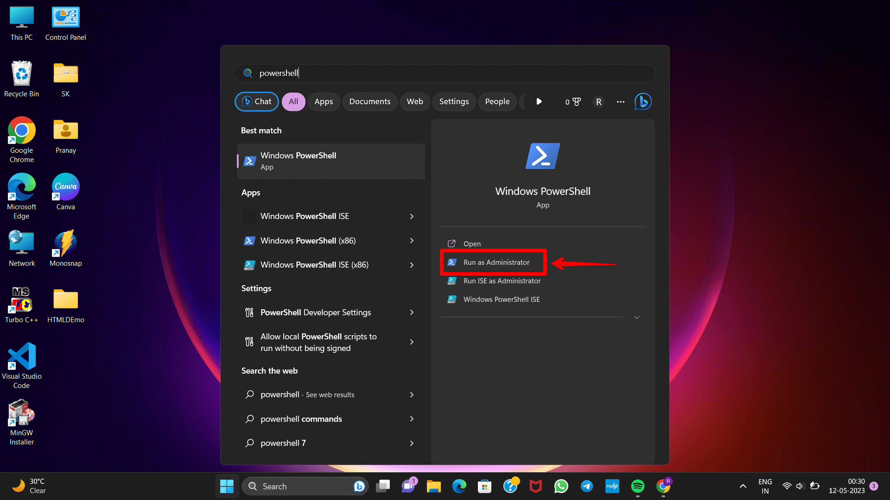Viewport: 890px width, 500px height.
Task: Open Telegram from the taskbar
Action: [x=587, y=486]
